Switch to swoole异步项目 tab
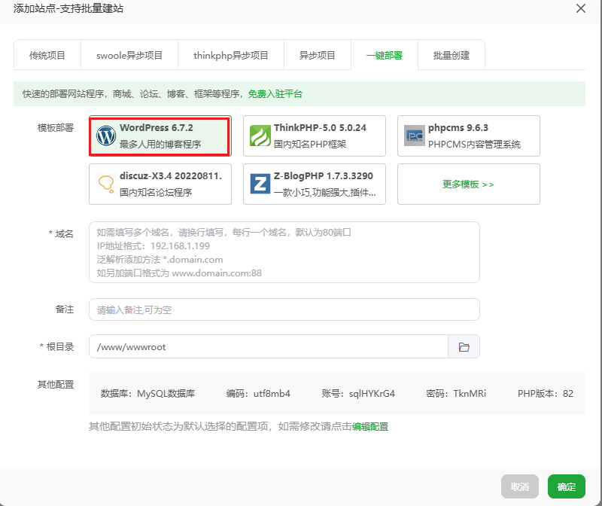This screenshot has width=602, height=506. tap(129, 55)
